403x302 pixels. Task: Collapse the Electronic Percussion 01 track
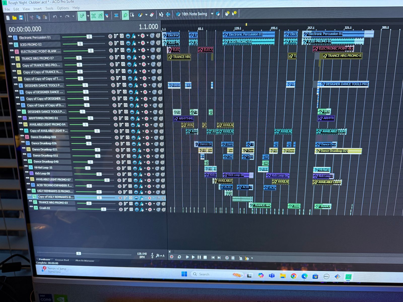click(10, 37)
